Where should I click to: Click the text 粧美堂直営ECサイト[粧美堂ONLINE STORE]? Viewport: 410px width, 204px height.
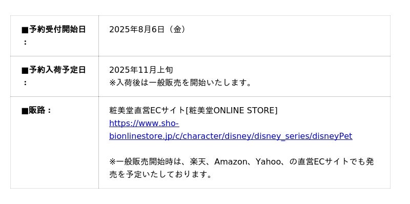tap(193, 110)
